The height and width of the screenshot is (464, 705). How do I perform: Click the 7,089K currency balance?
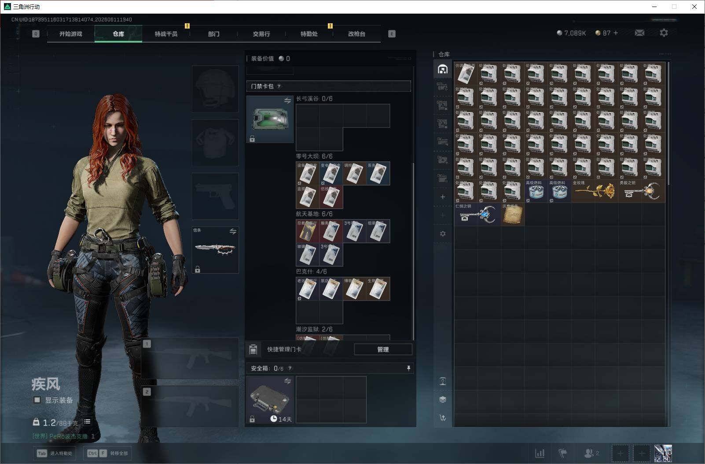click(x=571, y=33)
